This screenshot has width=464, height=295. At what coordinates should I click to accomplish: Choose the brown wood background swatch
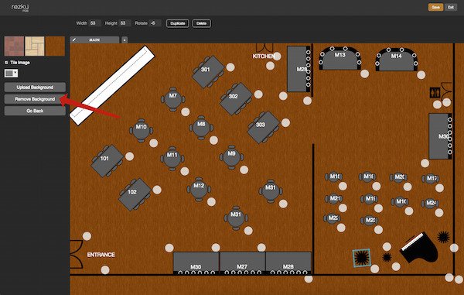pyautogui.click(x=55, y=46)
